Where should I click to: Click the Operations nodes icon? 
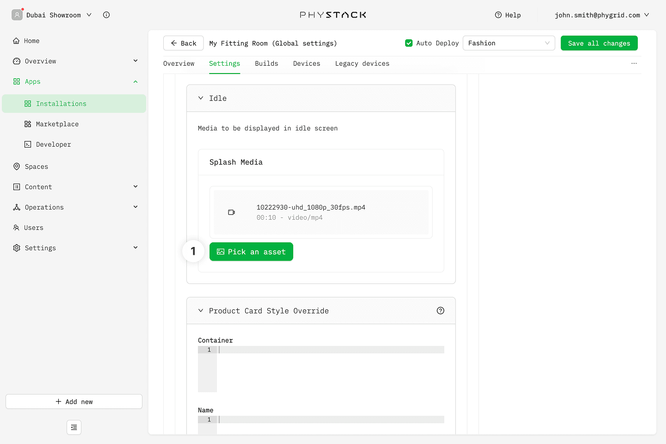17,207
